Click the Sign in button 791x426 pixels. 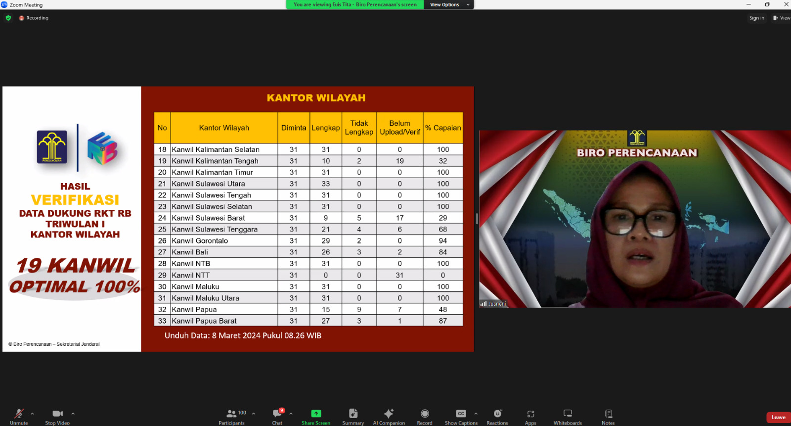coord(756,18)
